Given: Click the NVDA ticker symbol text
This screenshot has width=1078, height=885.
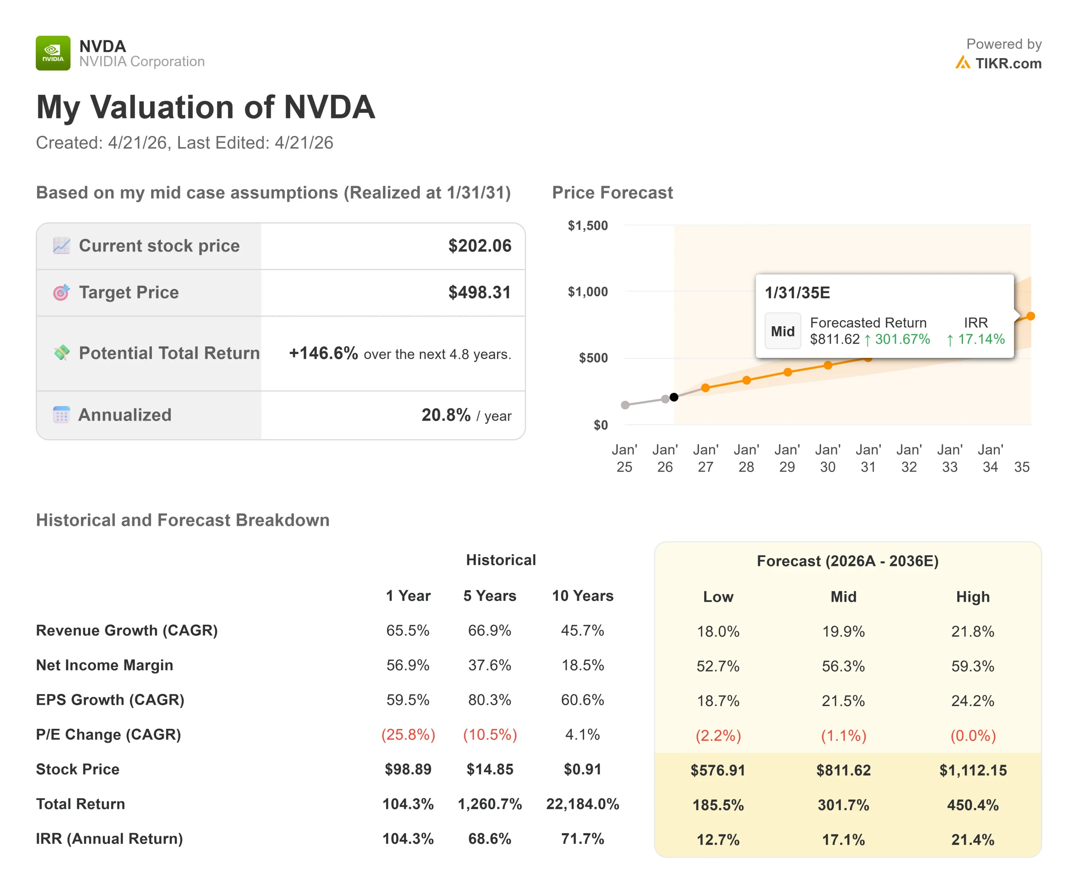Looking at the screenshot, I should pos(102,46).
